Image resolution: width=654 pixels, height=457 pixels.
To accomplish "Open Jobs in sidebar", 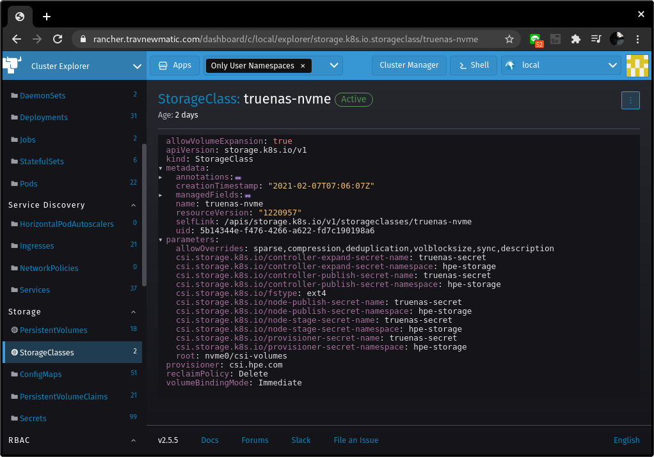I will [28, 140].
